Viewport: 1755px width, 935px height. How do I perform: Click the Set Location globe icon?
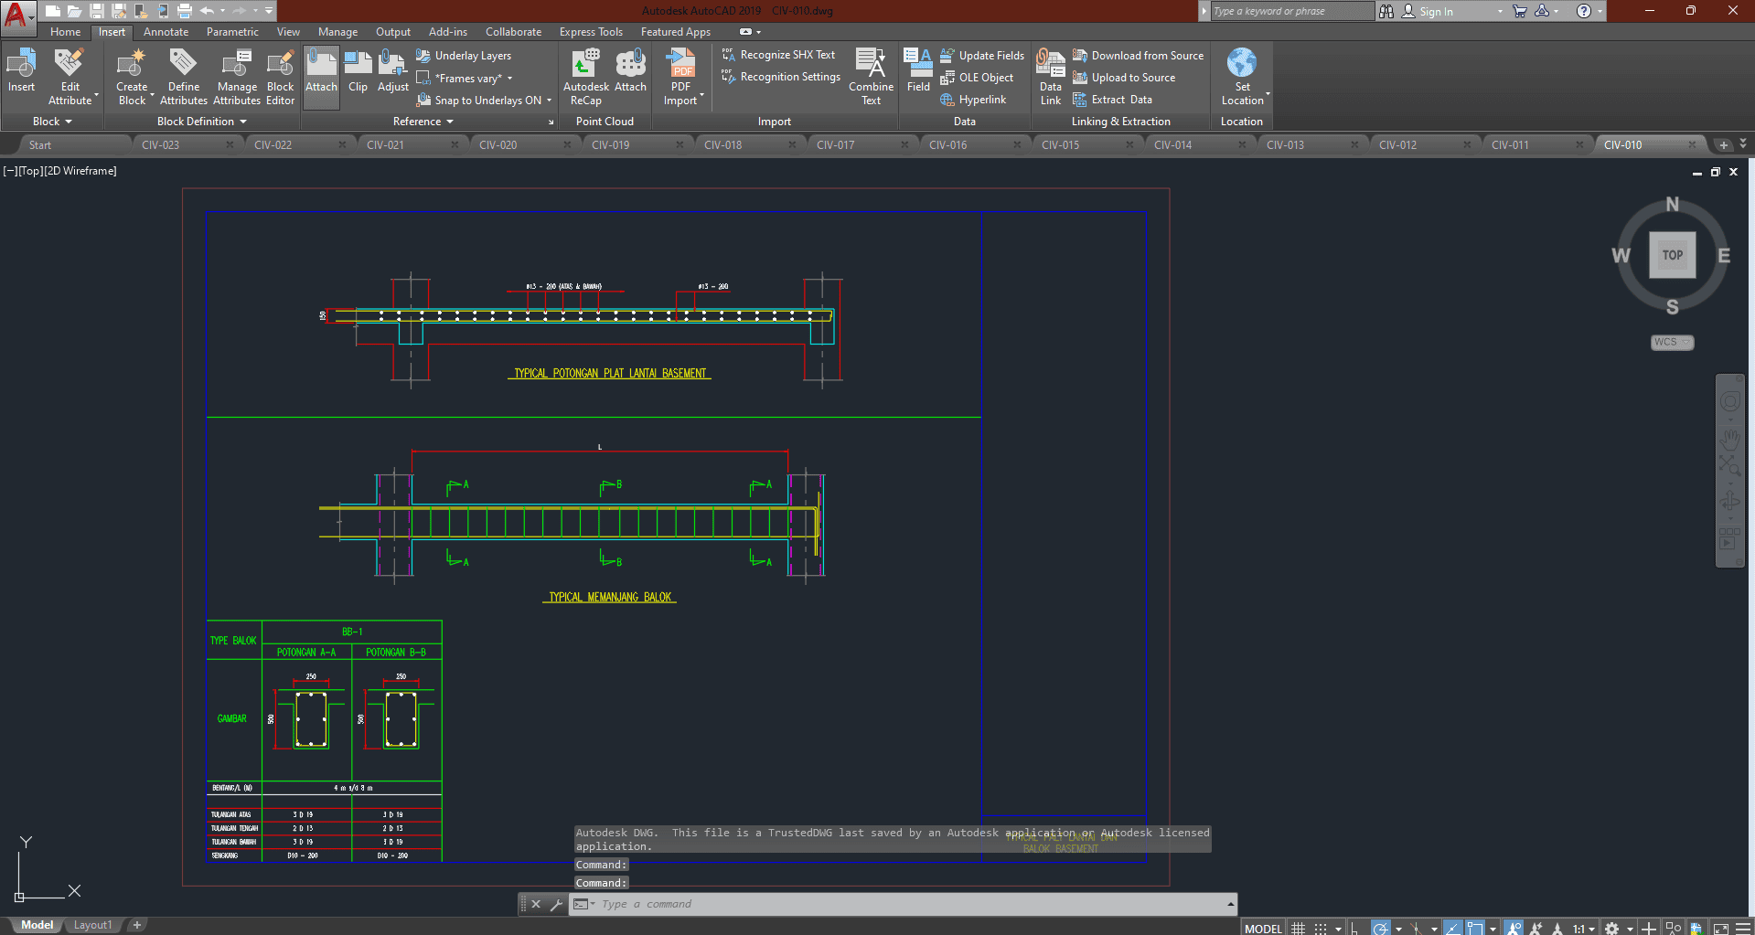[x=1241, y=64]
